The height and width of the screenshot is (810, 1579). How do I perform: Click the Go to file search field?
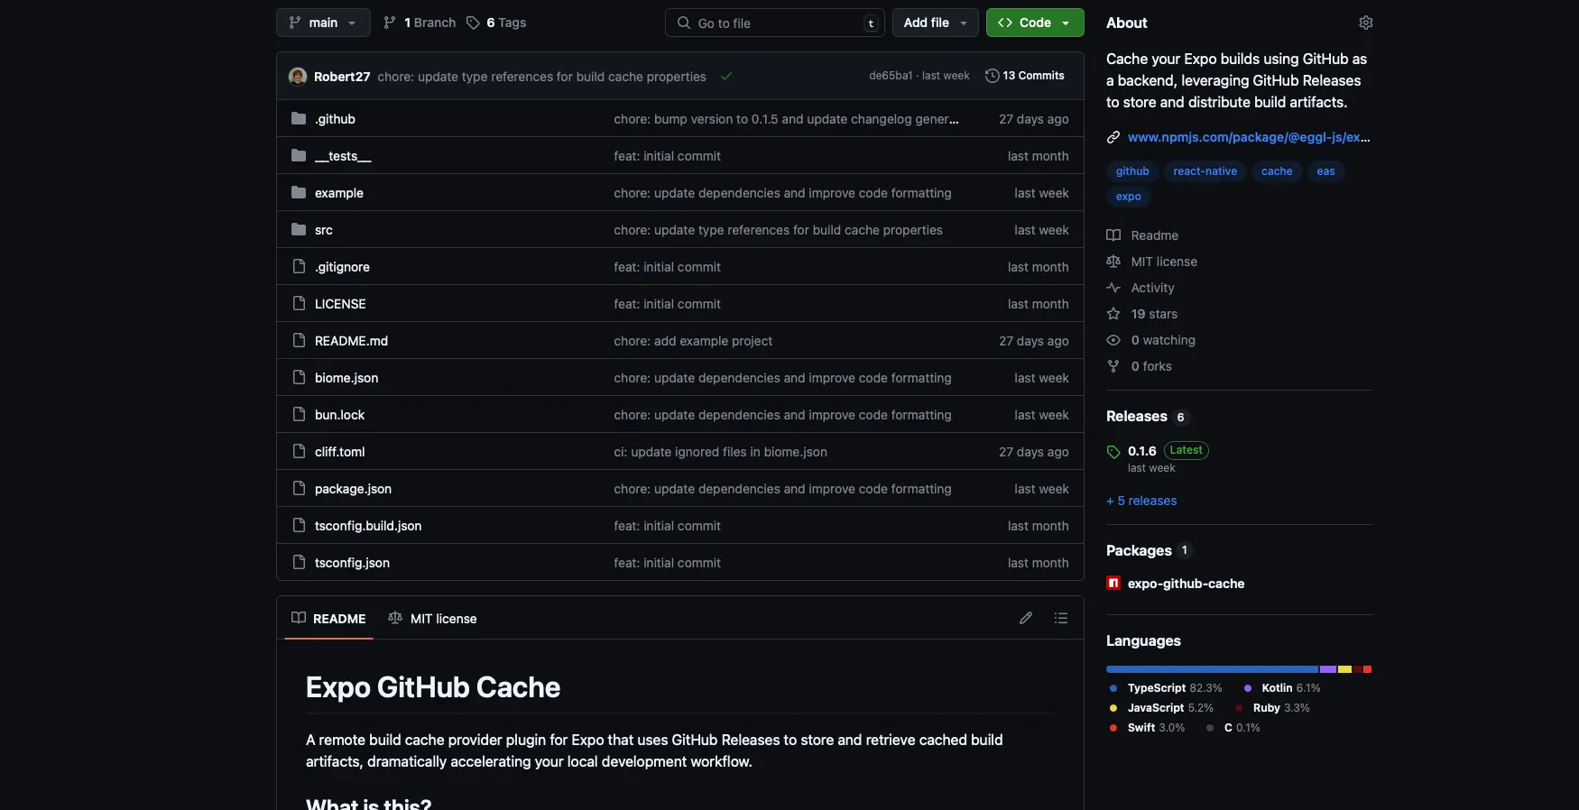click(775, 23)
